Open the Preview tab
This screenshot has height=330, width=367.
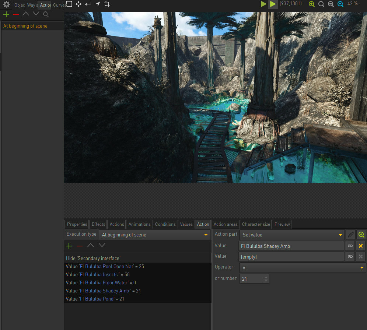(x=282, y=224)
